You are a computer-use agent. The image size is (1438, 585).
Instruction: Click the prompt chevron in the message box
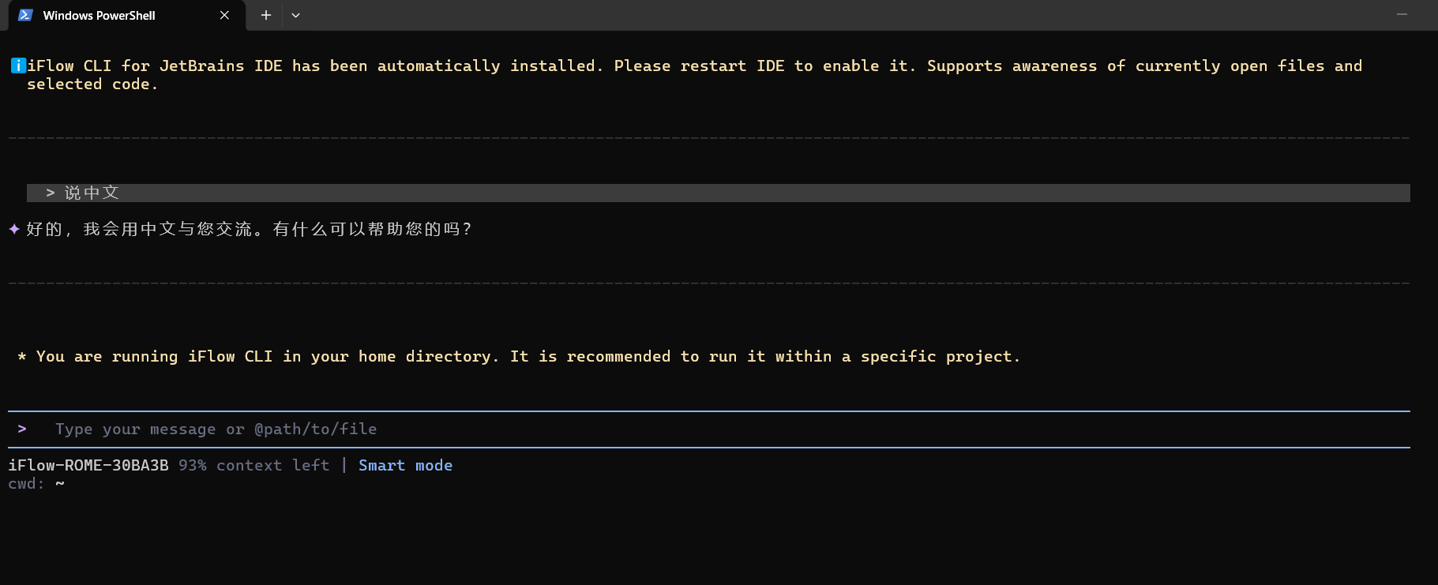[x=22, y=429]
